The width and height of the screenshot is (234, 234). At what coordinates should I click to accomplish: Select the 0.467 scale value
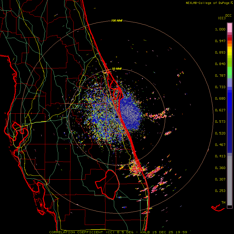(220, 145)
